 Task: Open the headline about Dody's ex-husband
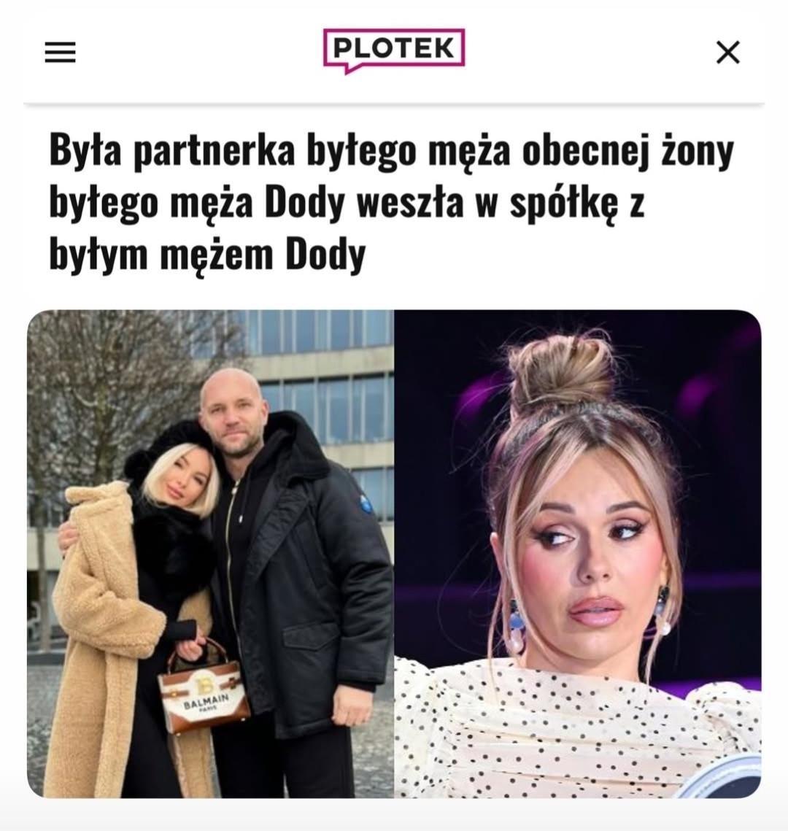pos(392,202)
